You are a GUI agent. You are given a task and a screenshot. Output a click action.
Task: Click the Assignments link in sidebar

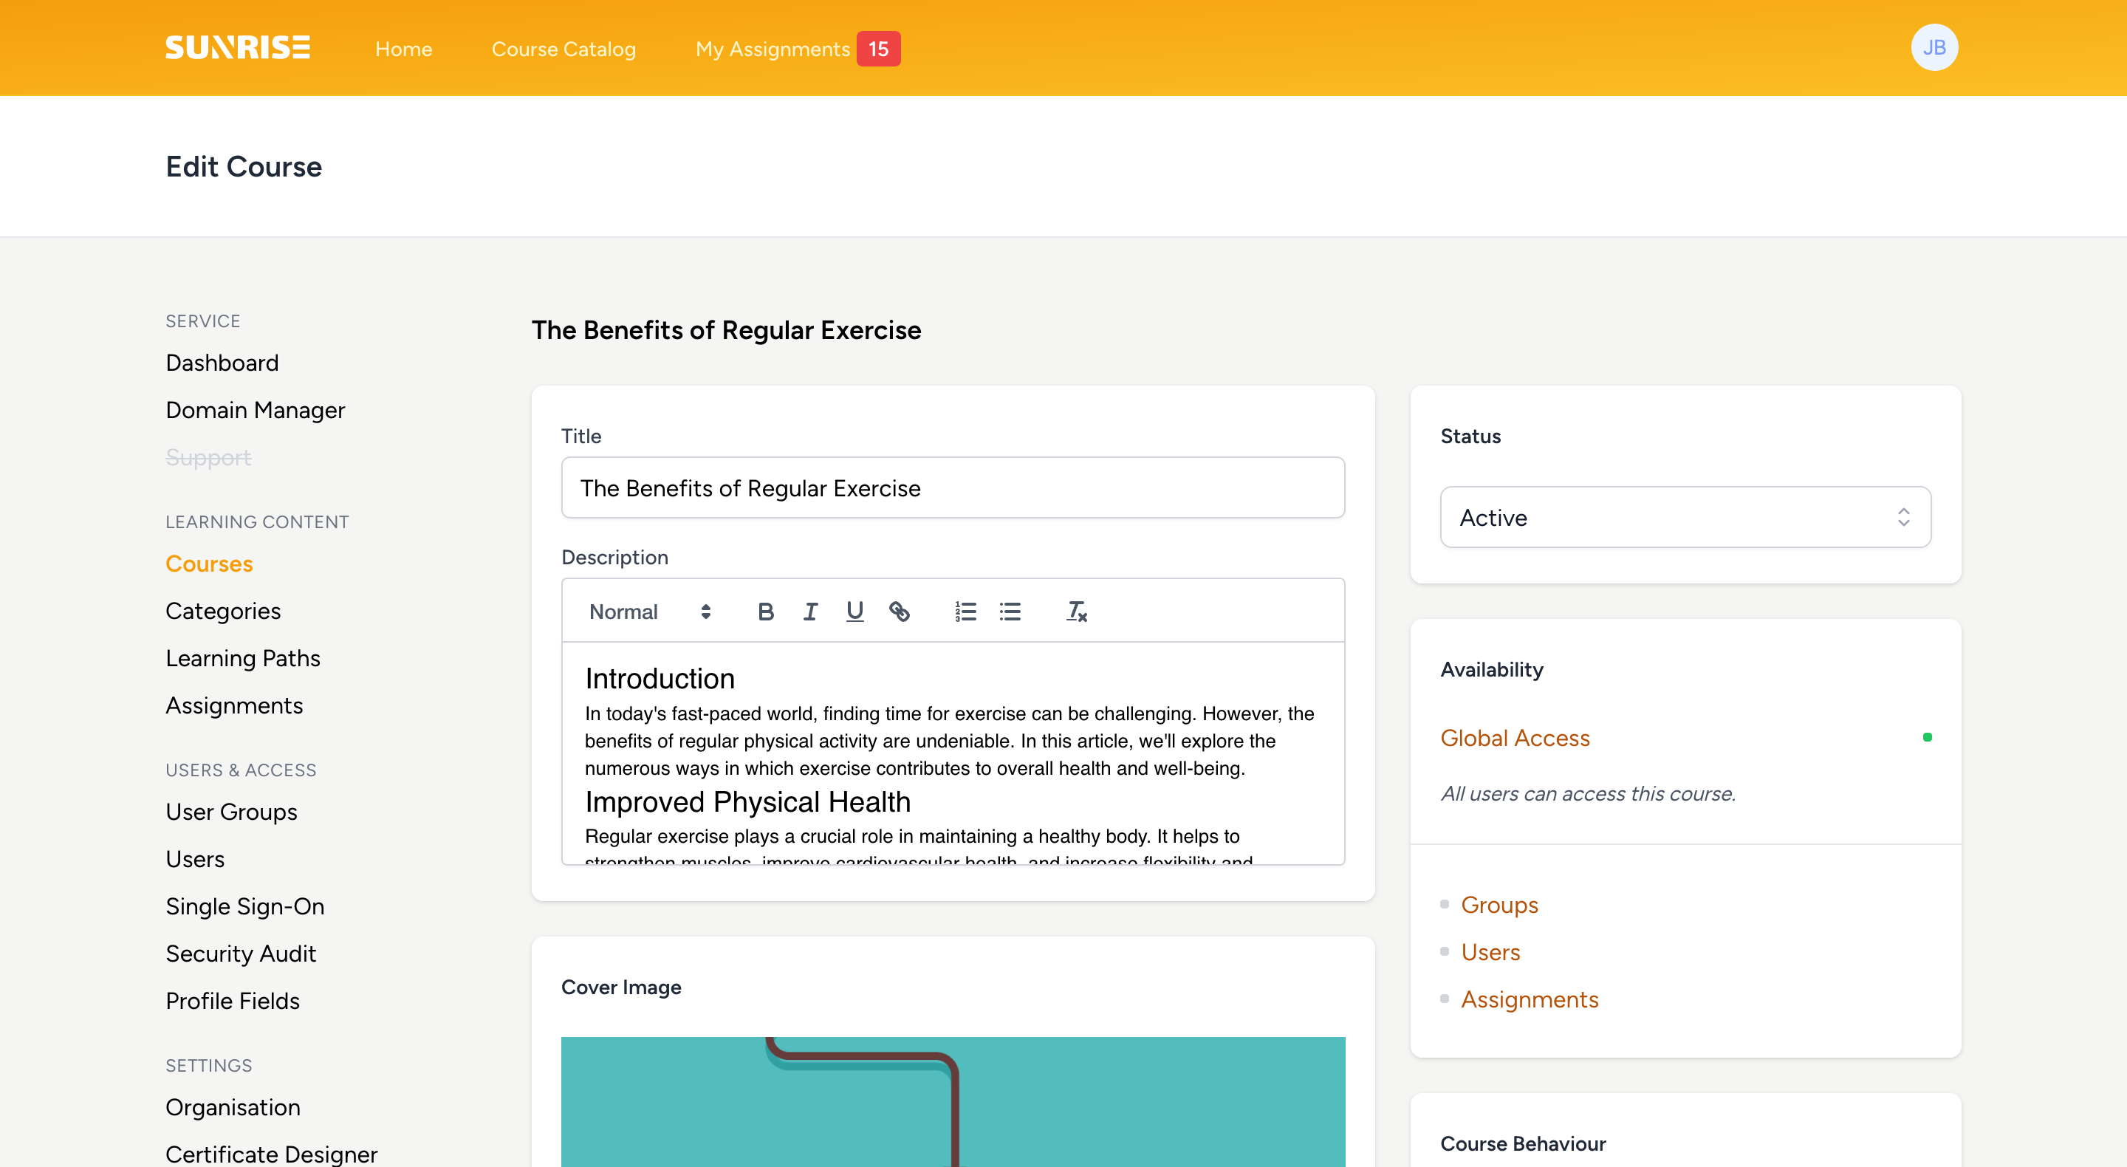point(234,704)
